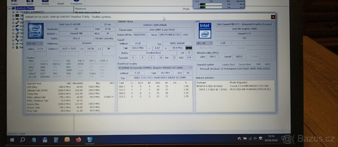This screenshot has width=338, height=147.
Task: Click the 37 W TDP value
Action: (108, 29)
